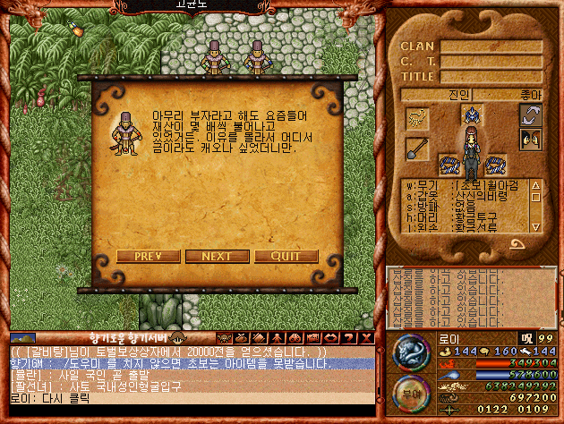
Task: Open the inventory pouch bag icon
Action: (242, 338)
